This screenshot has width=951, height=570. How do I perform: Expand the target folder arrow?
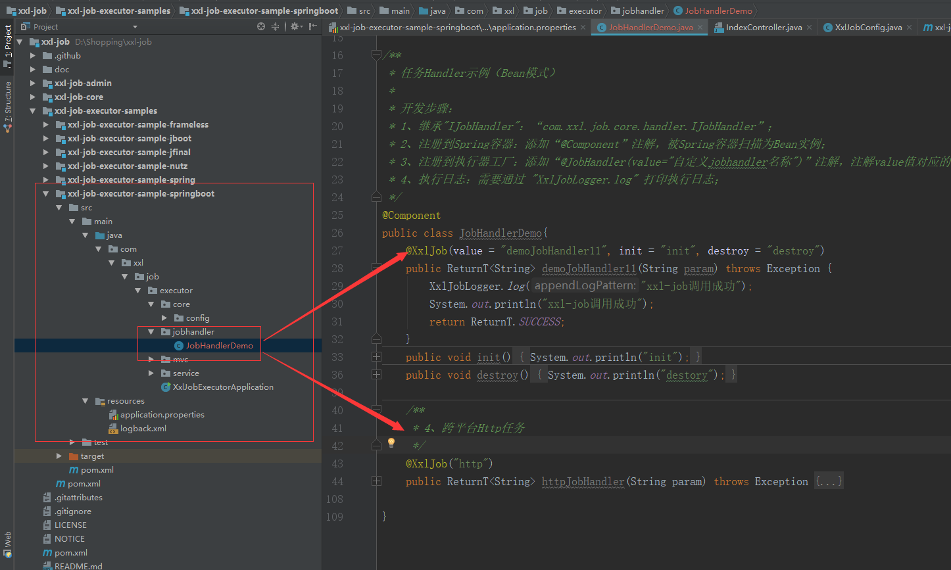pyautogui.click(x=59, y=456)
